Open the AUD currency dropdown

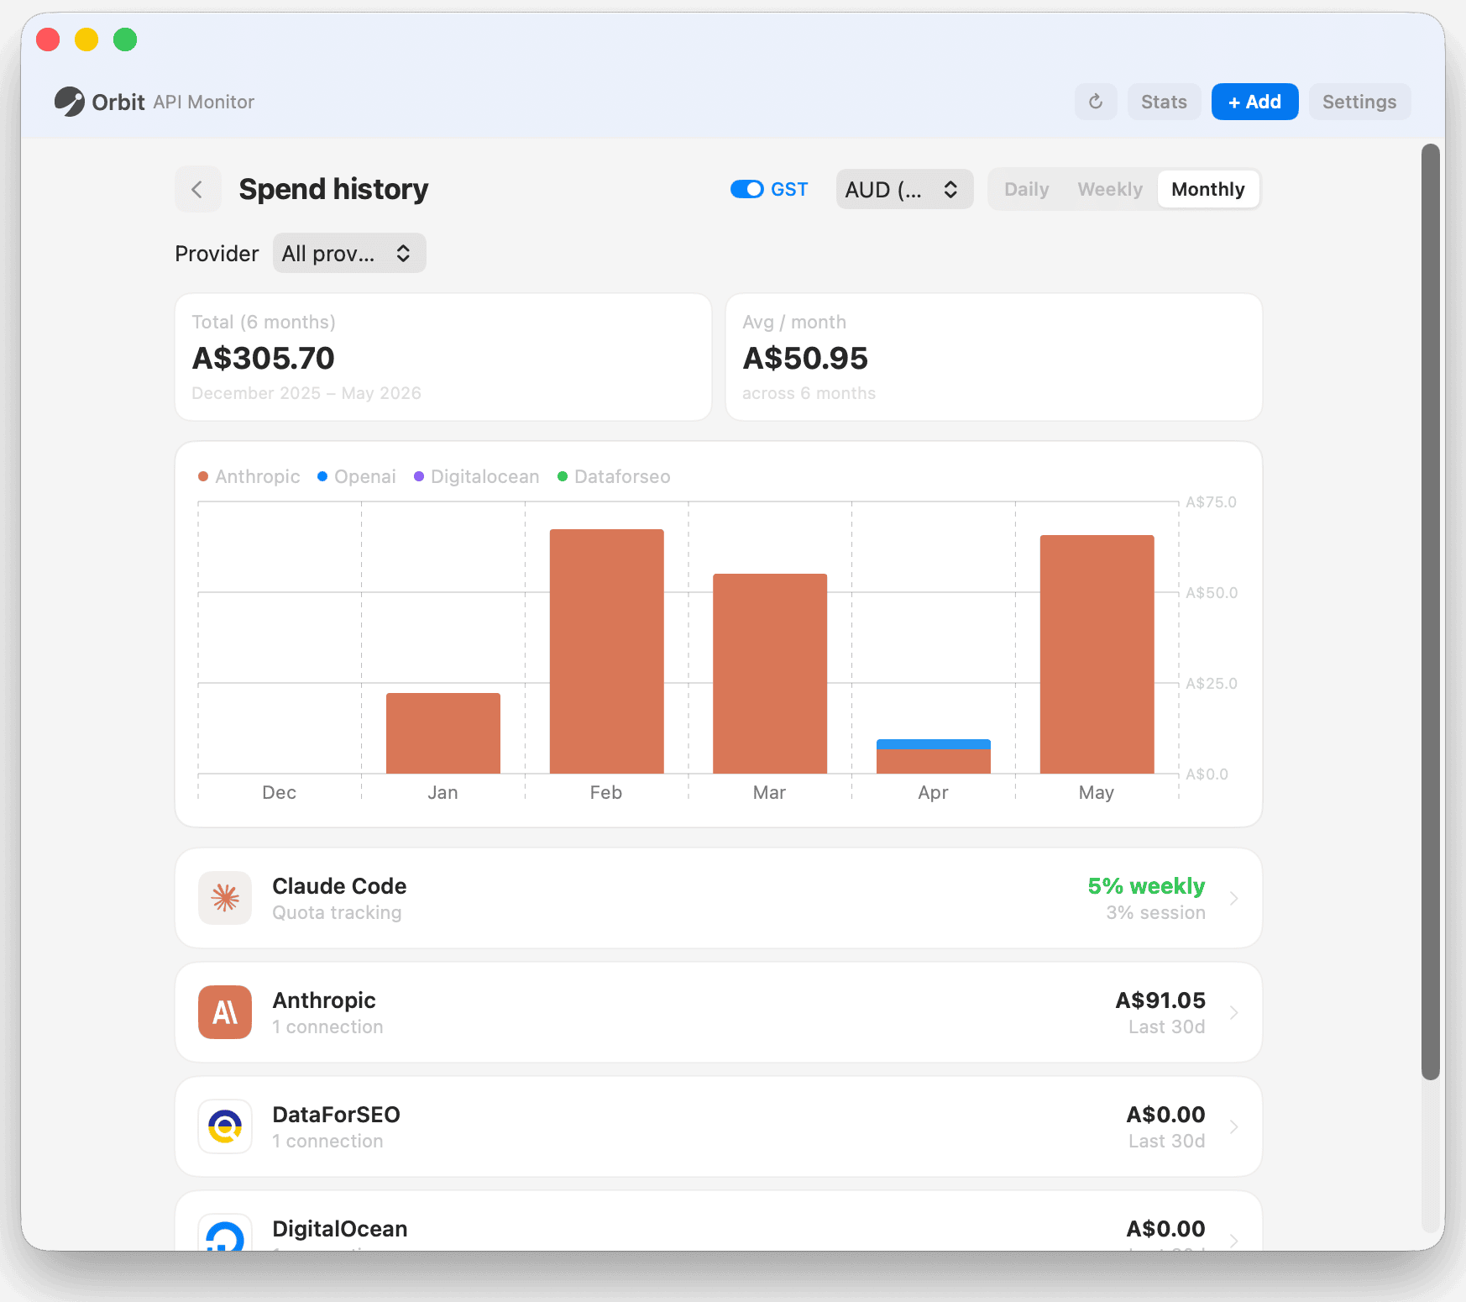[x=904, y=189]
